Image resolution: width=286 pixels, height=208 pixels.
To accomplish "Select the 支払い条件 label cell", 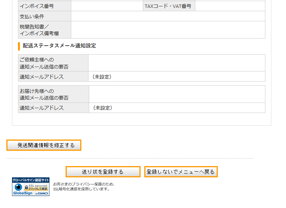I will pos(45,16).
